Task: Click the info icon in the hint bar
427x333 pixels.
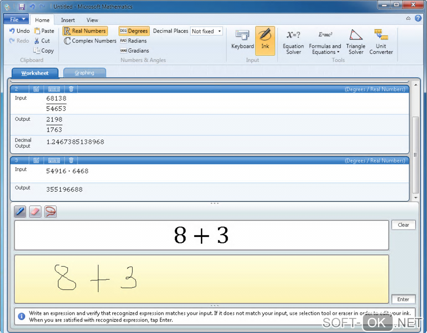Action: tap(21, 316)
